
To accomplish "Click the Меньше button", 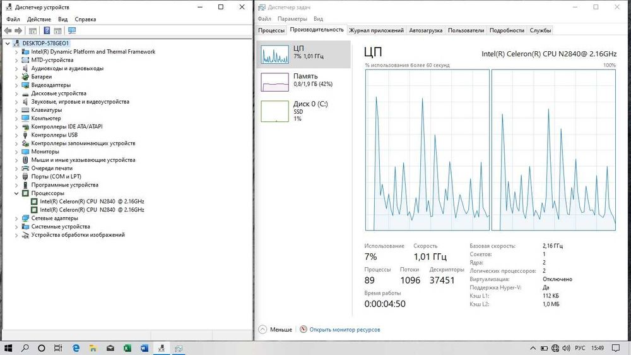I will pyautogui.click(x=275, y=330).
